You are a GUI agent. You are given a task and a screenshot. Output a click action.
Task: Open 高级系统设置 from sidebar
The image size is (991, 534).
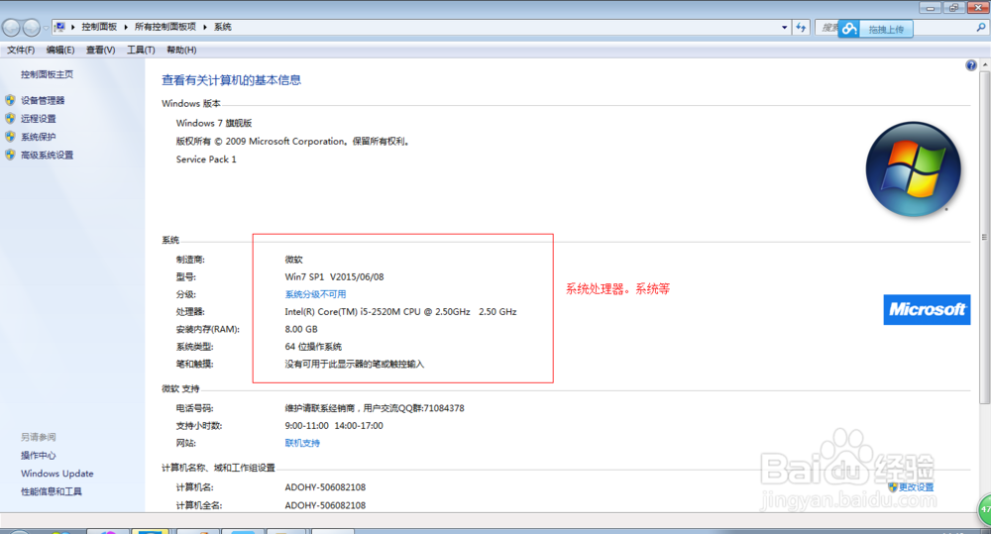click(47, 156)
